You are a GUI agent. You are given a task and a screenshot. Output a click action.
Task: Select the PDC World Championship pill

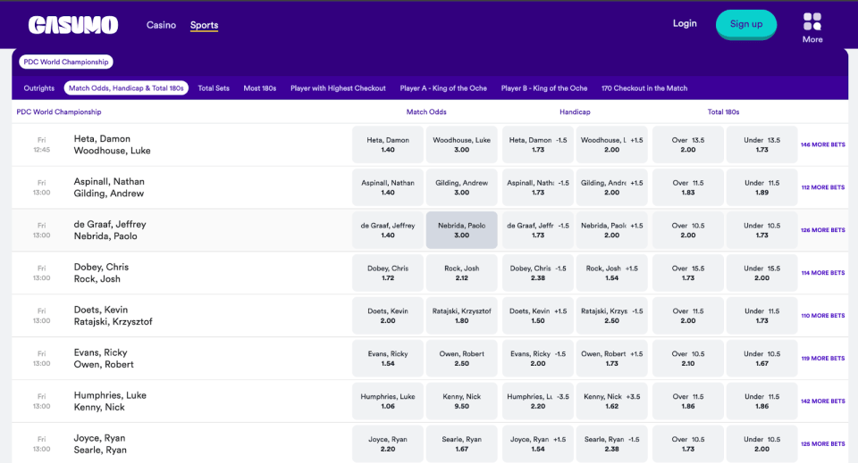coord(65,62)
